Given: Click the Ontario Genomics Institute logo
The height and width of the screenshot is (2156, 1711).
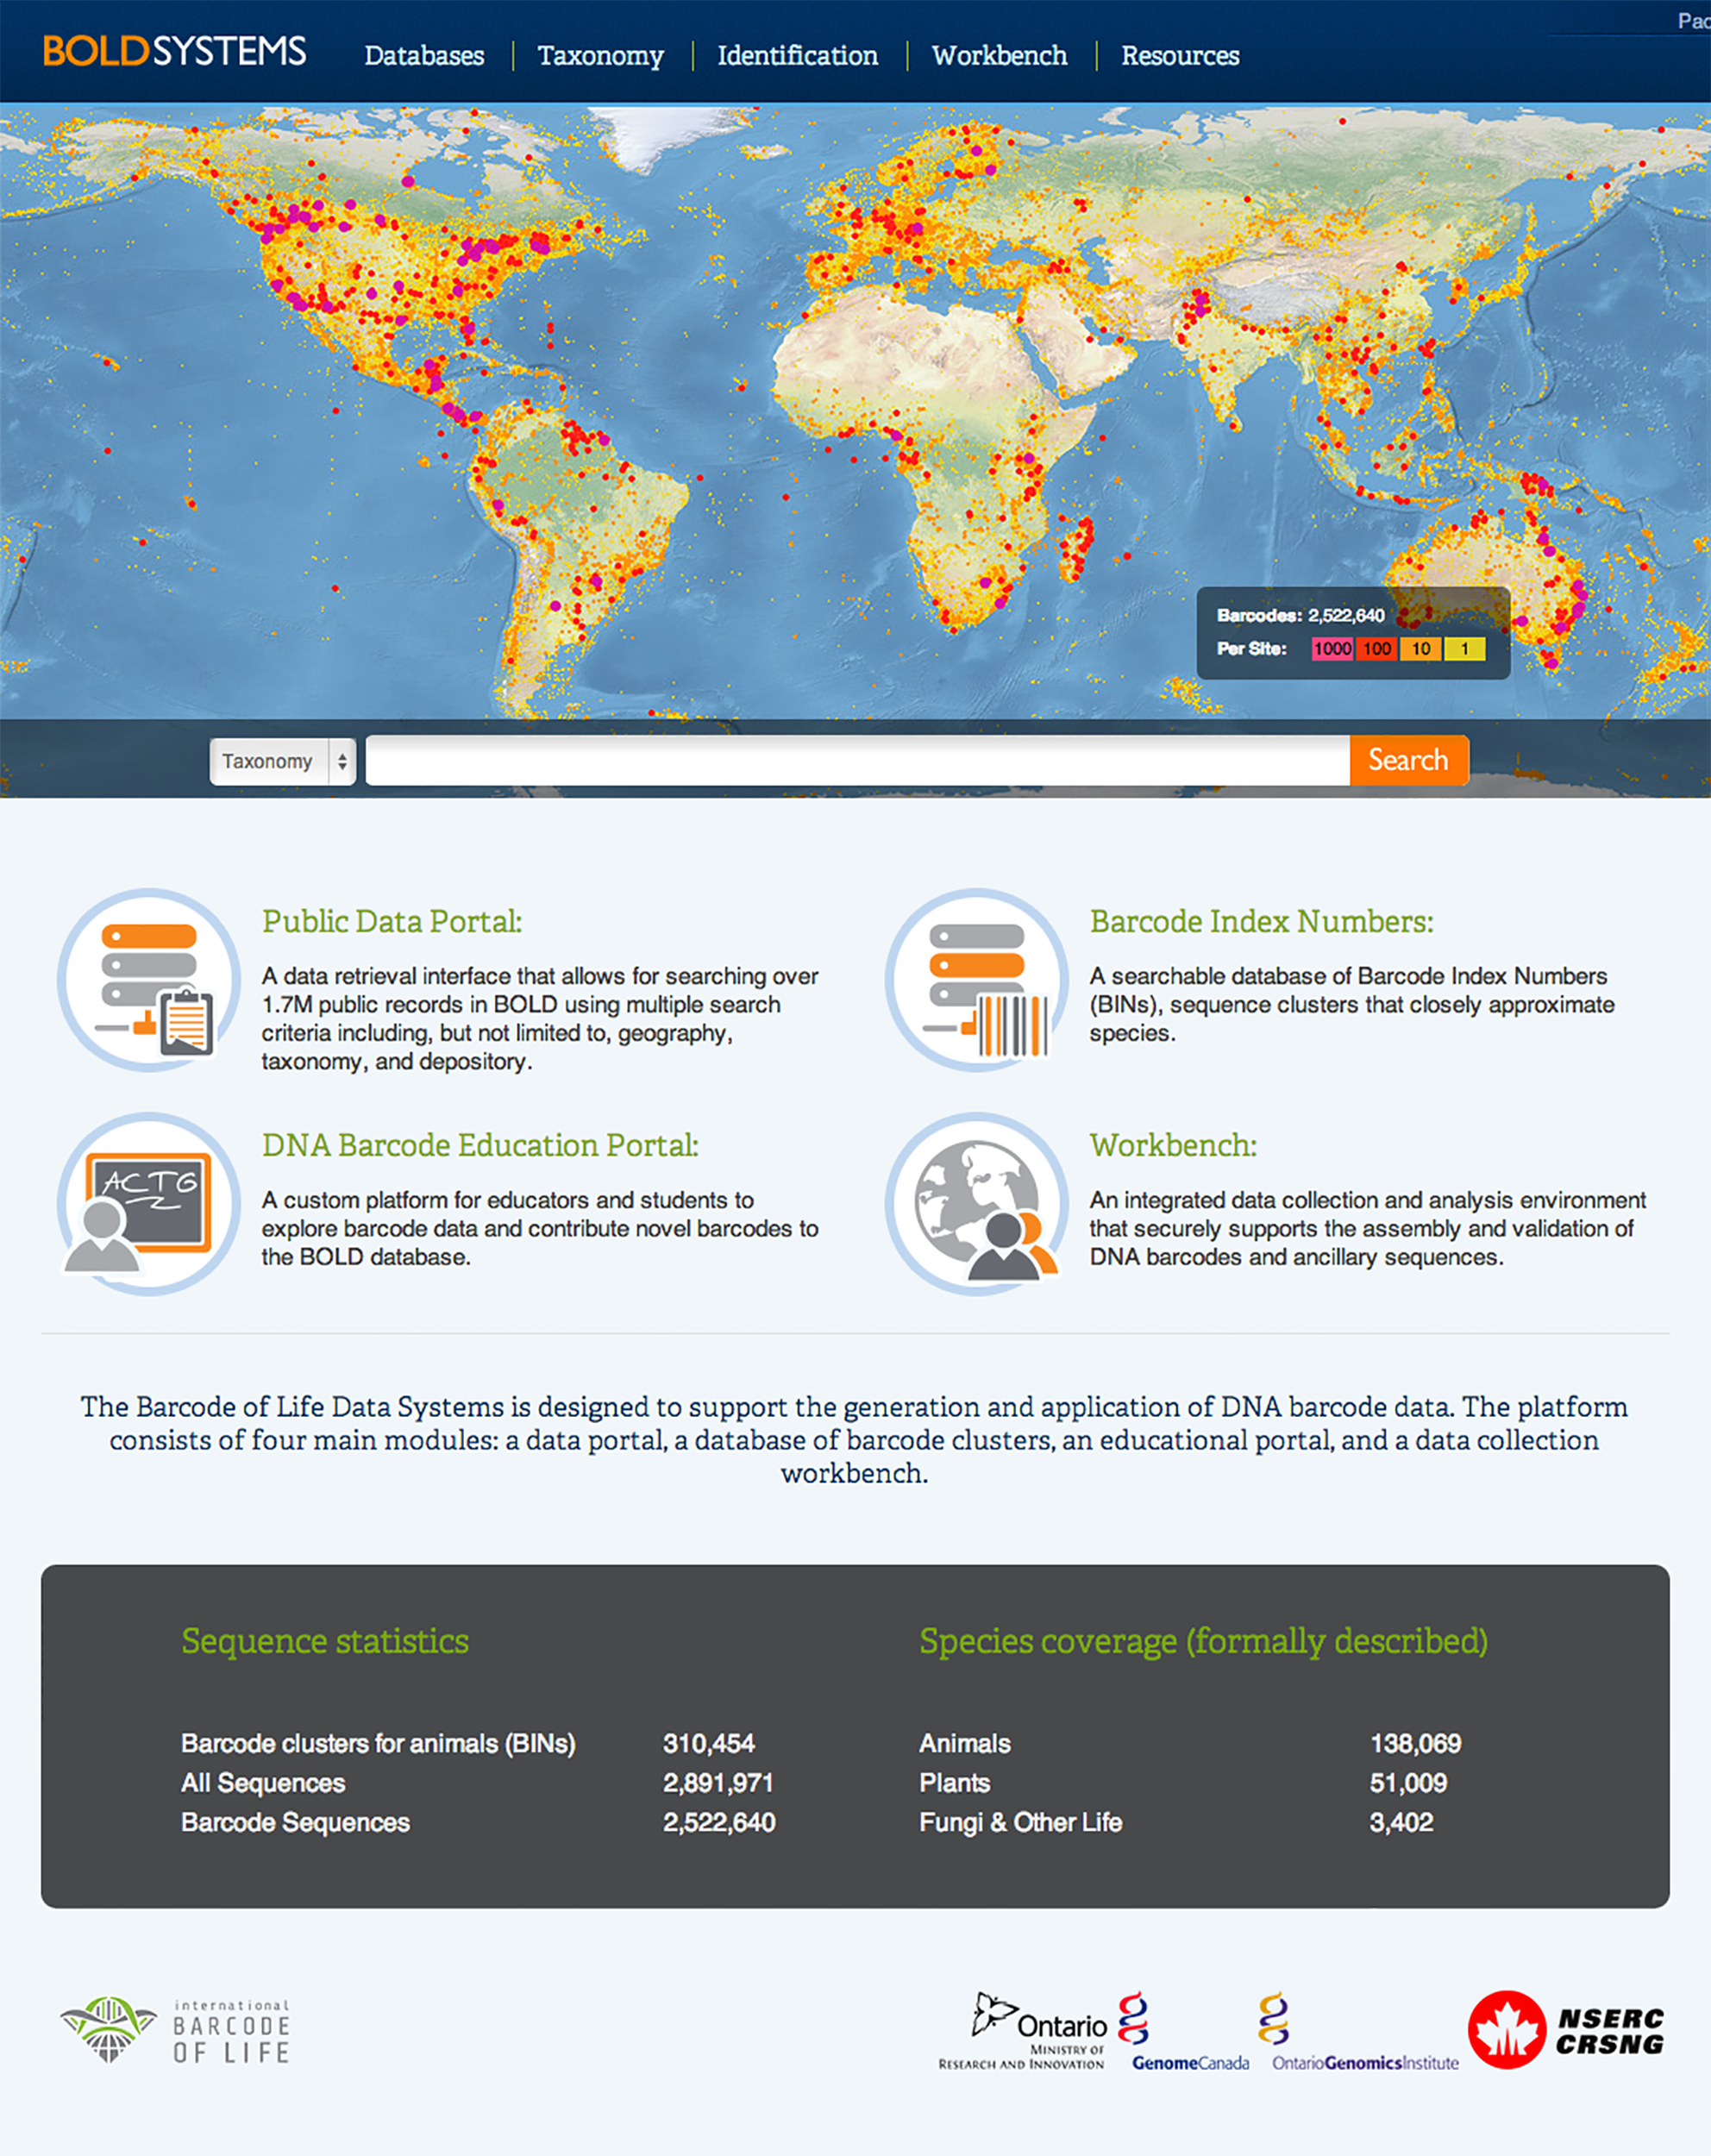Looking at the screenshot, I should [1365, 2030].
